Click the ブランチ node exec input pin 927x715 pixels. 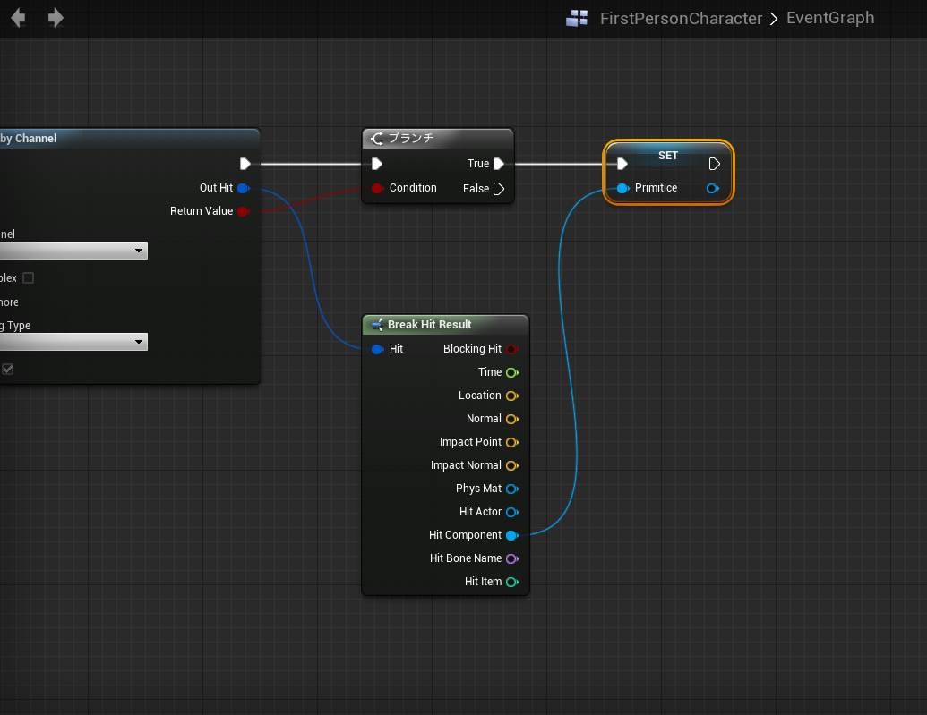click(x=376, y=164)
